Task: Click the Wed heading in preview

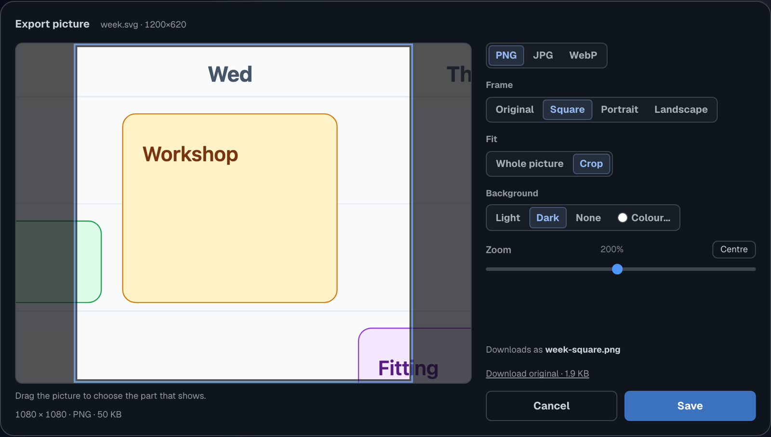Action: [230, 74]
